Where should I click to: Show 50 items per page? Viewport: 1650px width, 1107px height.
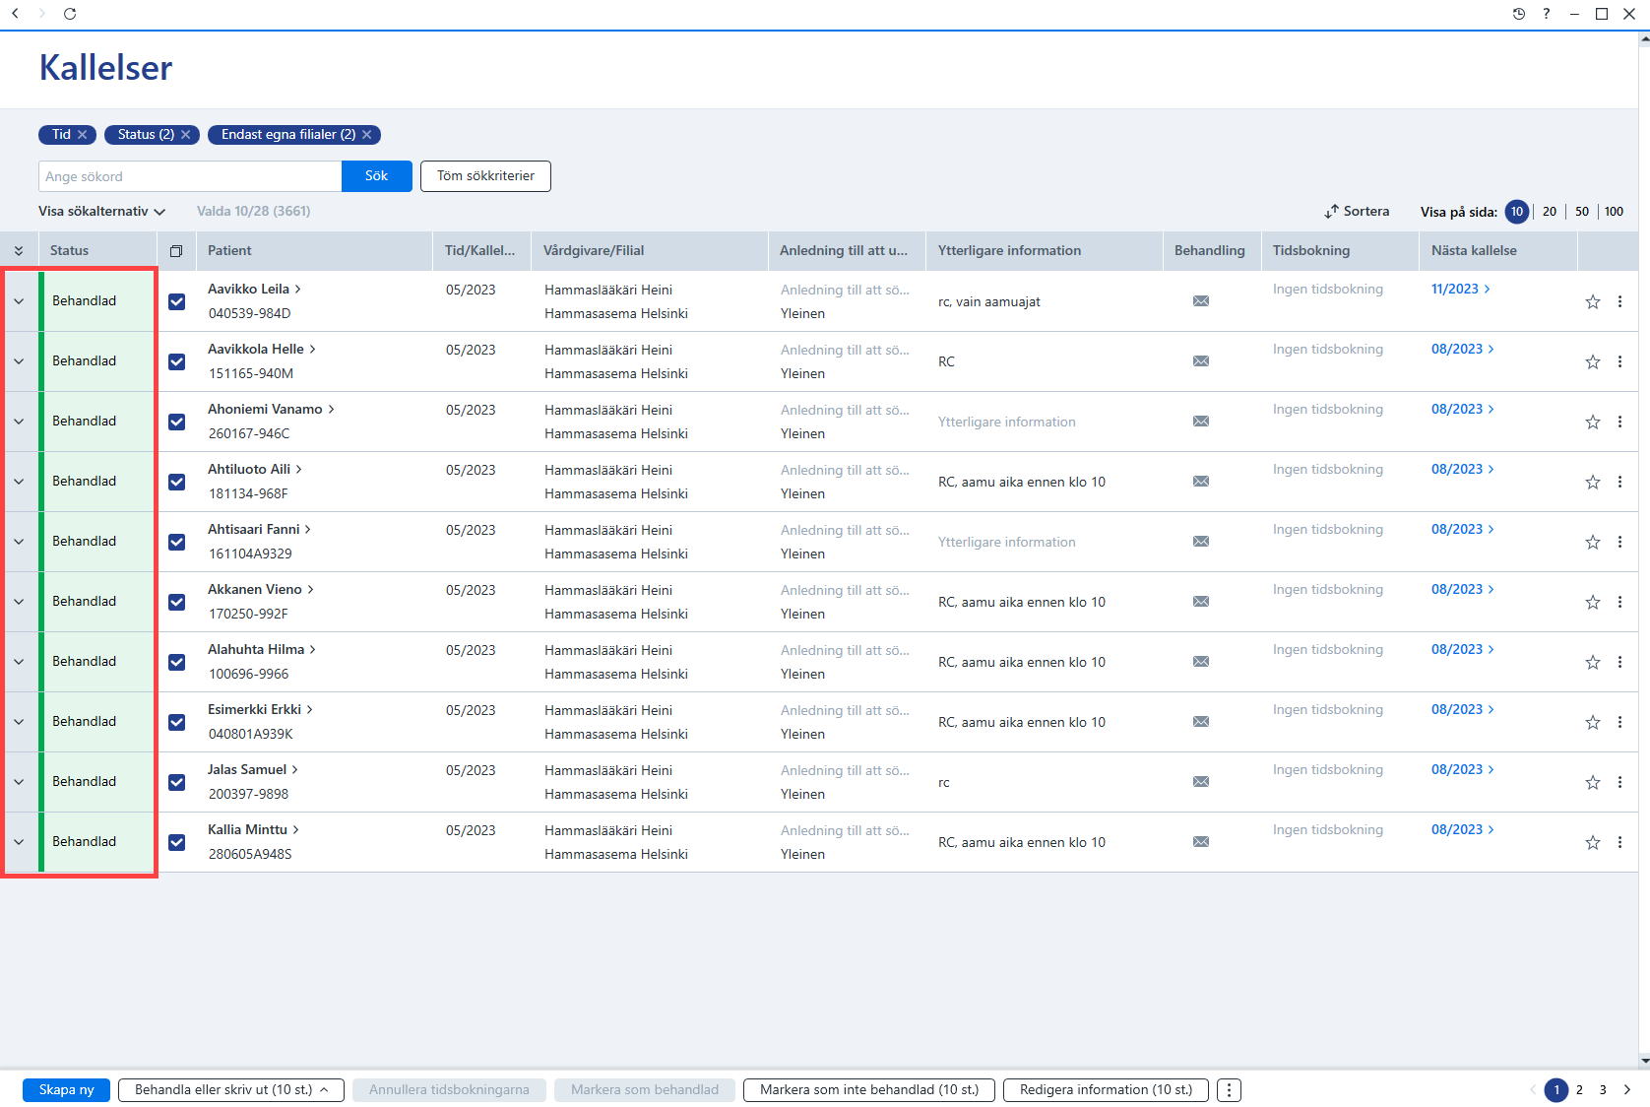click(1582, 212)
